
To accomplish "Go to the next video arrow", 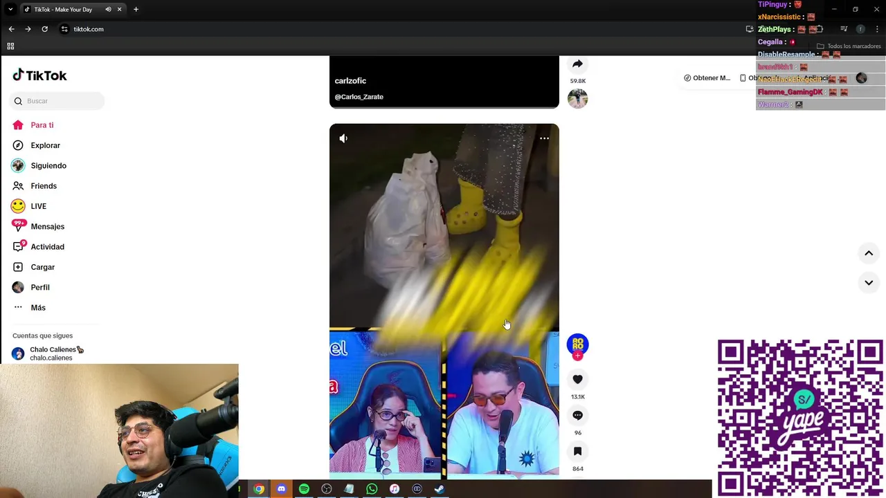I will pos(869,283).
